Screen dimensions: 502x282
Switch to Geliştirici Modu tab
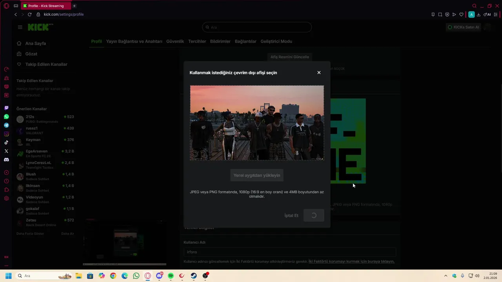click(276, 42)
